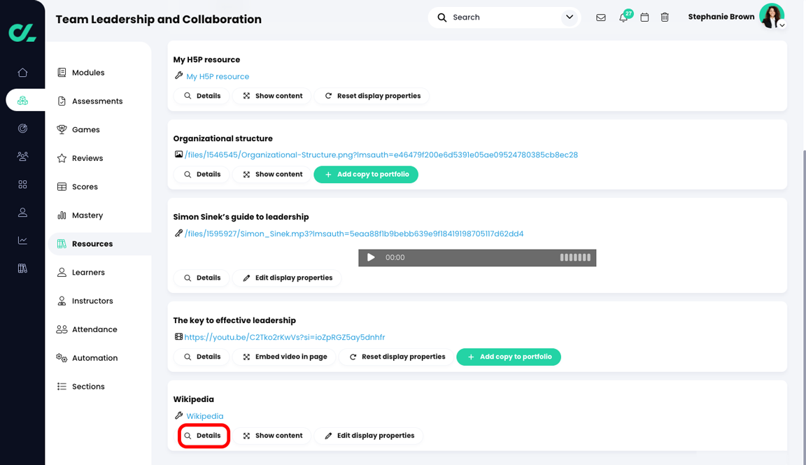Play the Simon Sinek audio clip
The height and width of the screenshot is (465, 806).
371,257
